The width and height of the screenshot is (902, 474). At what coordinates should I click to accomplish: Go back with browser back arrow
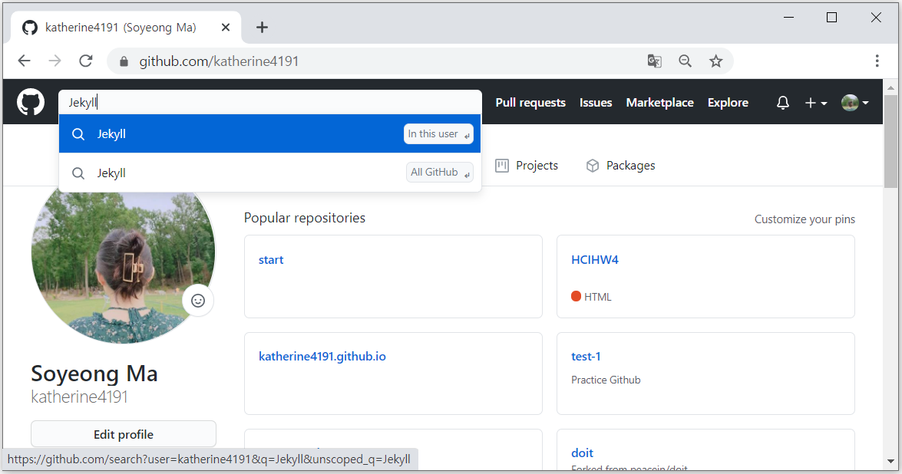(24, 61)
